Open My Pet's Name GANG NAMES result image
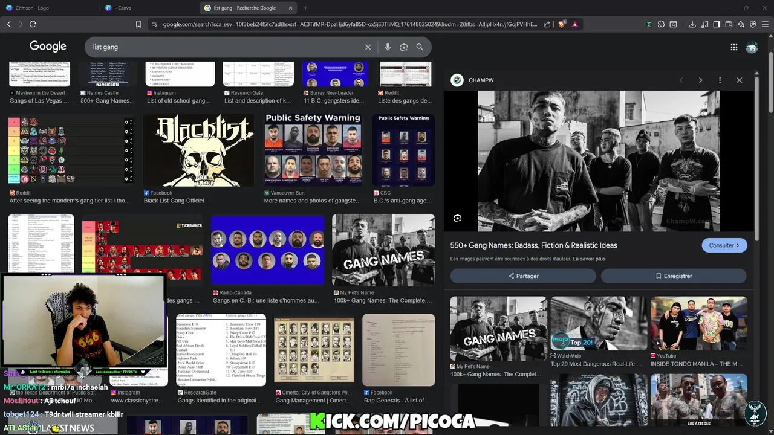Screen dimensions: 774x435 383,250
